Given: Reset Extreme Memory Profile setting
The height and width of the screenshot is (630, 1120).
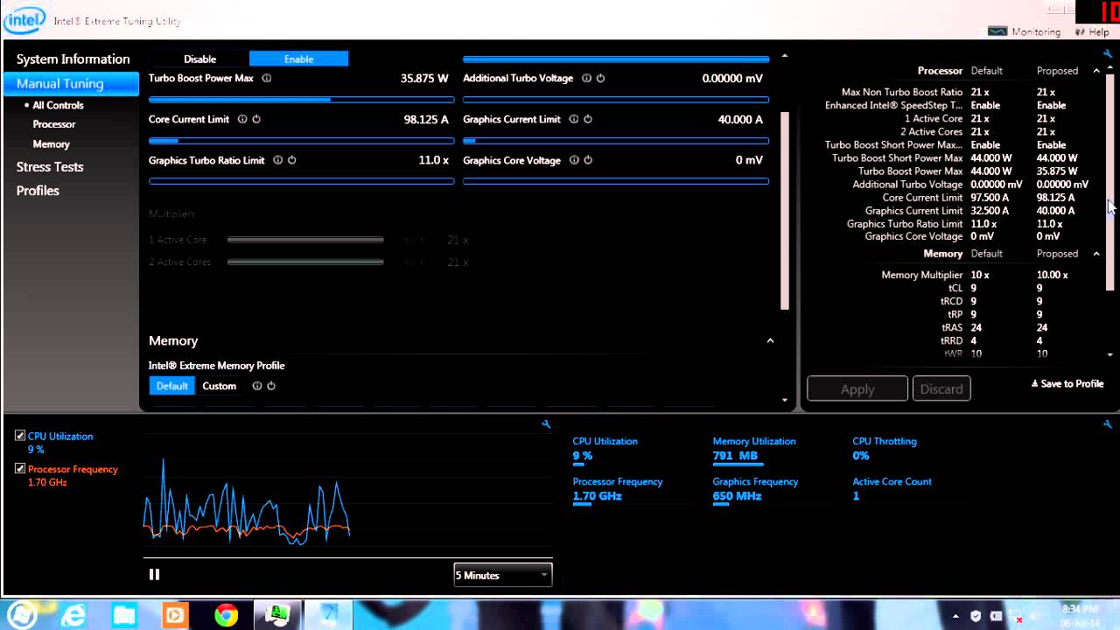Looking at the screenshot, I should coord(271,386).
